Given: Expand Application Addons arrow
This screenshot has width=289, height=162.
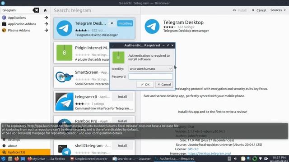Looking at the screenshot, I should click(46, 24).
